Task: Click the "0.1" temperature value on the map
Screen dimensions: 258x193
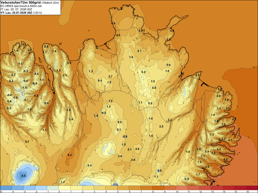Action: point(119,130)
